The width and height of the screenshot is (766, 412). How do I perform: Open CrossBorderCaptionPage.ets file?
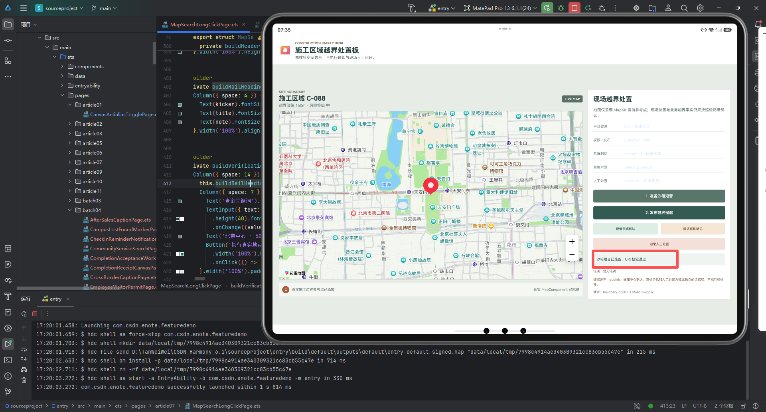tap(120, 277)
